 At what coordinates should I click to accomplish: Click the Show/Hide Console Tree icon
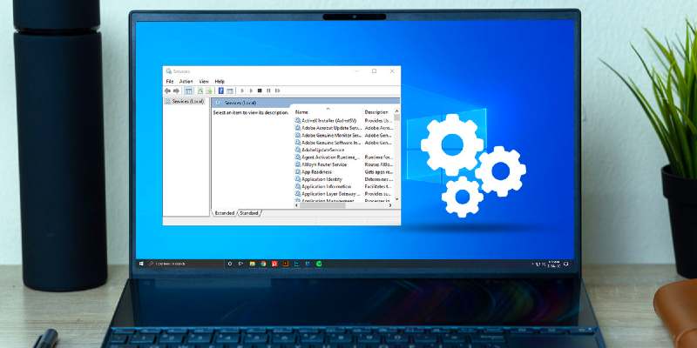189,90
